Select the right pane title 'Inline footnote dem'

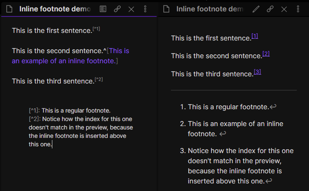[x=210, y=9]
